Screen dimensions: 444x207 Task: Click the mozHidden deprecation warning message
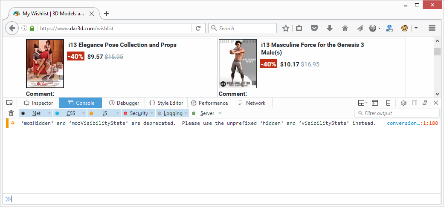pos(199,123)
